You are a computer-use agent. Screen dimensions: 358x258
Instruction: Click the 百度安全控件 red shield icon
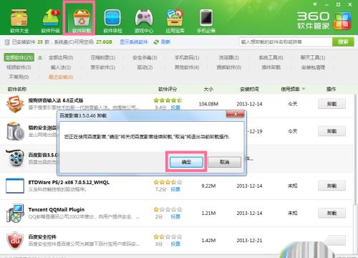pyautogui.click(x=15, y=240)
